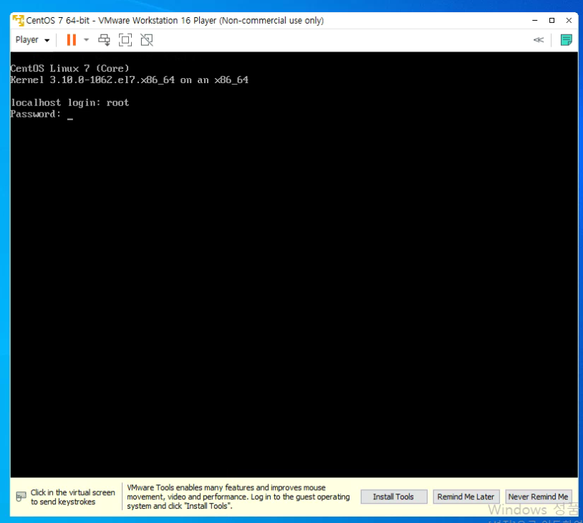Maximize the VMware Player window
The height and width of the screenshot is (523, 583).
click(551, 21)
